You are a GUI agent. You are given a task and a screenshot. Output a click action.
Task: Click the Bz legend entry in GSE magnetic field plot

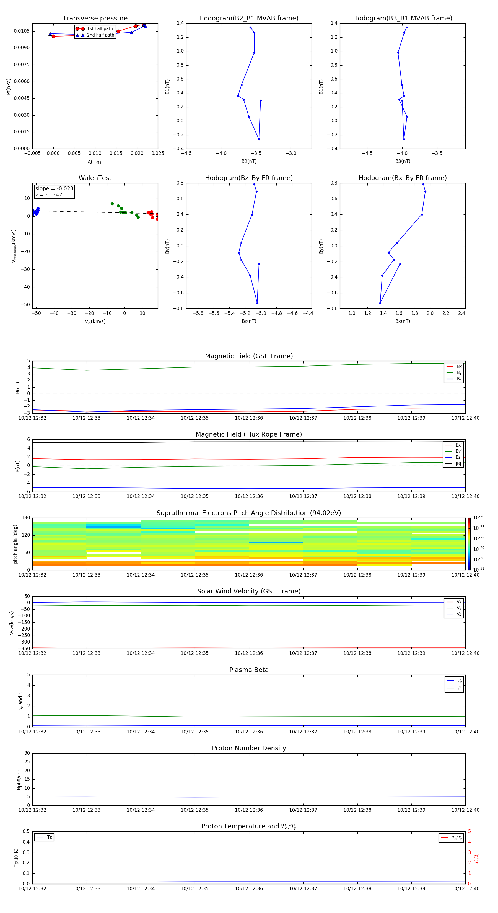click(x=454, y=379)
